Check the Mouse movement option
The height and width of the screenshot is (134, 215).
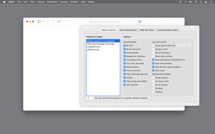coord(153,53)
